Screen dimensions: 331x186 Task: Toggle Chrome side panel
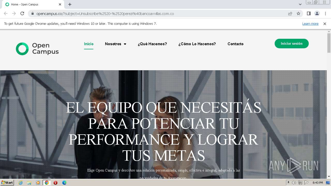coord(309,13)
